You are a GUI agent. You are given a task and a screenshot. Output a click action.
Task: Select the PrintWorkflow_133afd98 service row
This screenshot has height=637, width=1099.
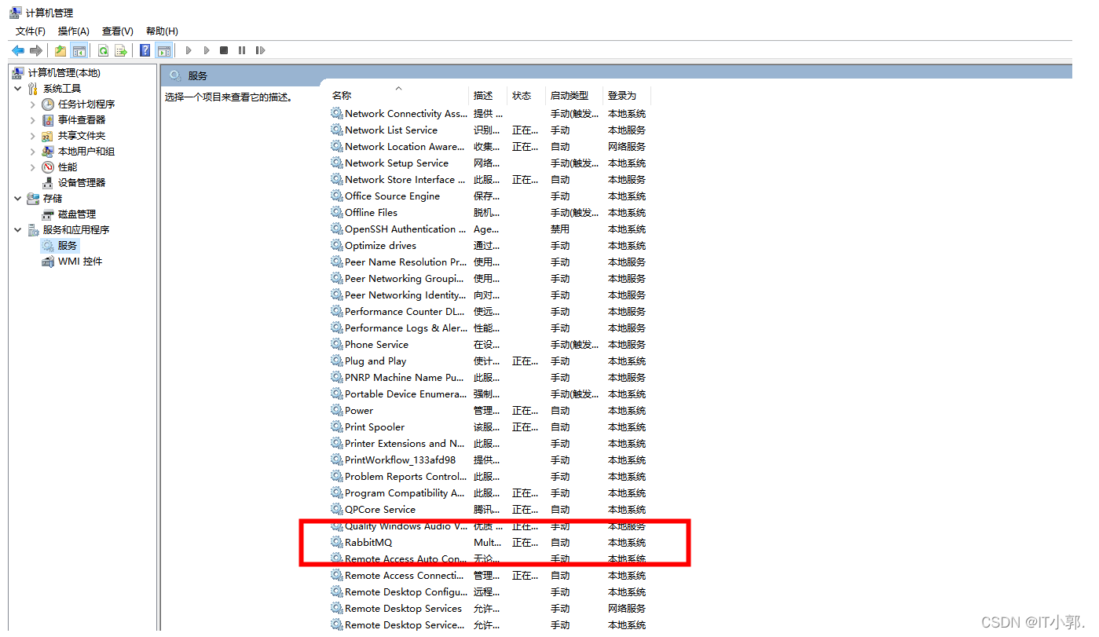tap(490, 460)
